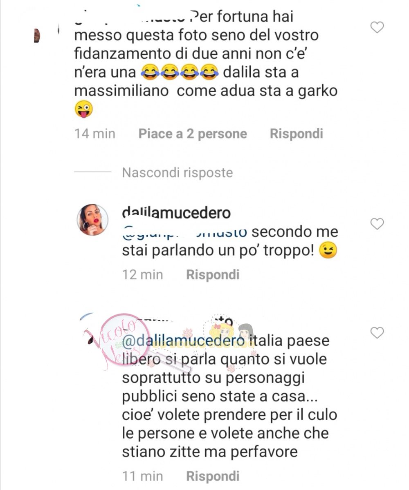Reply to the 14 min old comment
Image resolution: width=409 pixels, height=490 pixels.
(297, 134)
